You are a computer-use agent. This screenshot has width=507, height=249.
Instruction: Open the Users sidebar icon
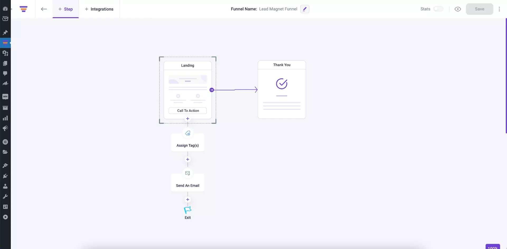point(5,186)
